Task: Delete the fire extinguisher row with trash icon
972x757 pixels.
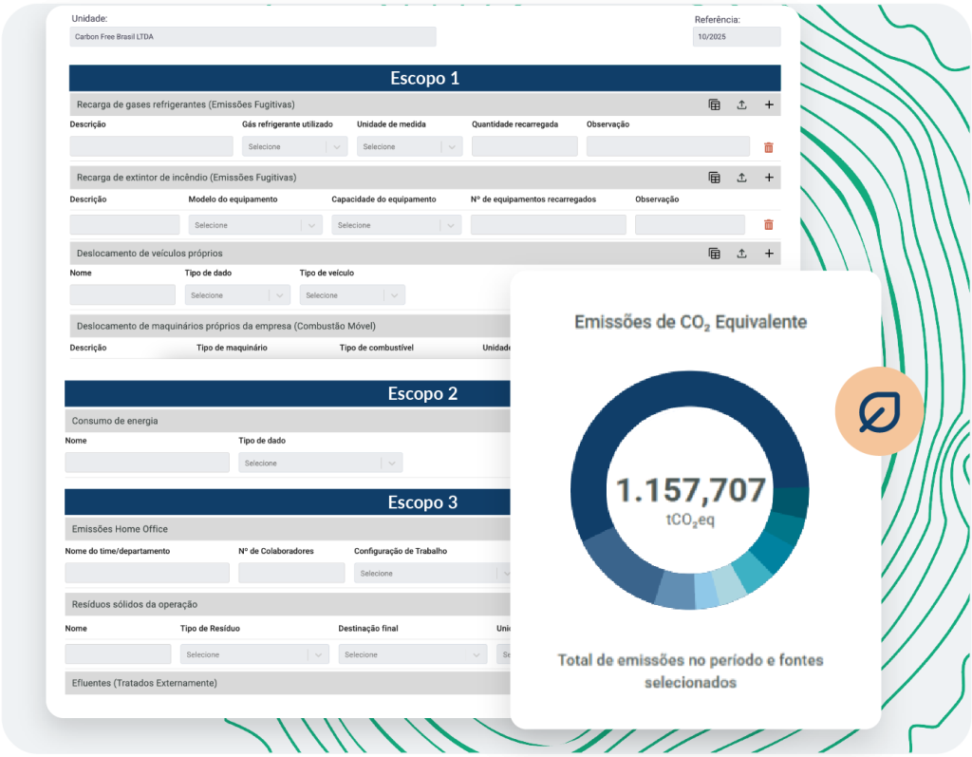Action: (x=769, y=224)
